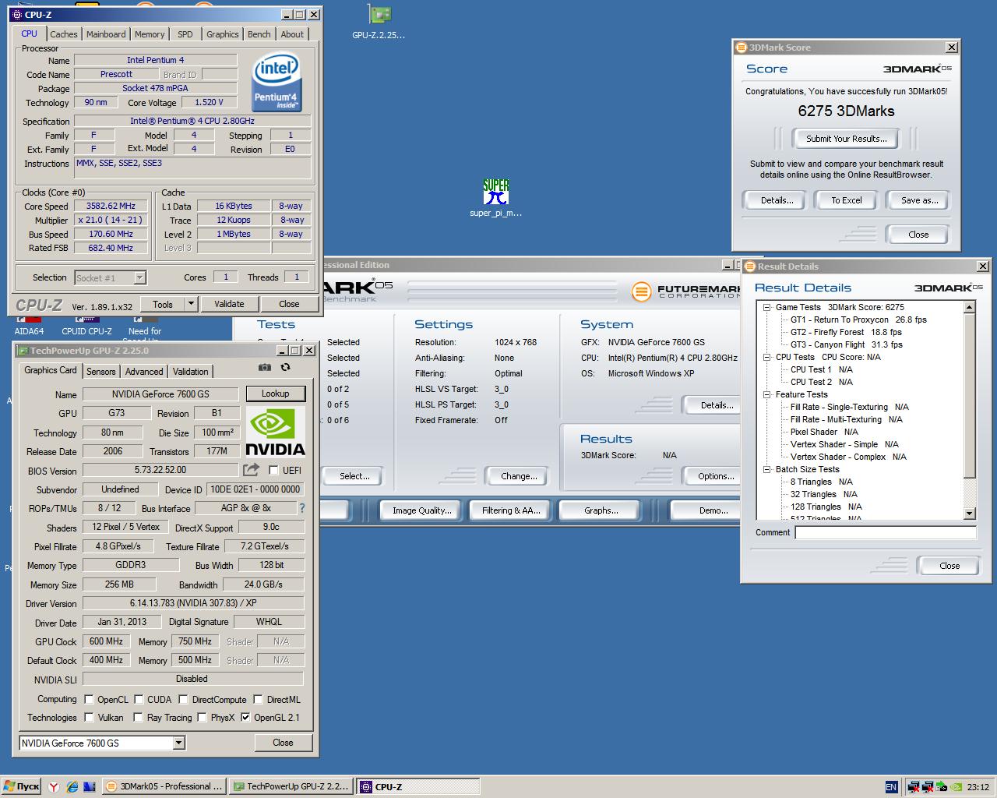Click the Result Details scrollbar up arrow
997x798 pixels.
[x=970, y=307]
